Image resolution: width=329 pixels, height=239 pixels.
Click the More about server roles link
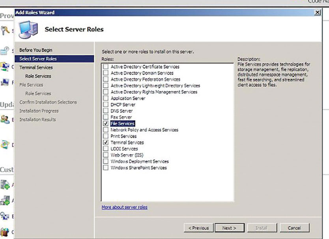click(x=124, y=207)
